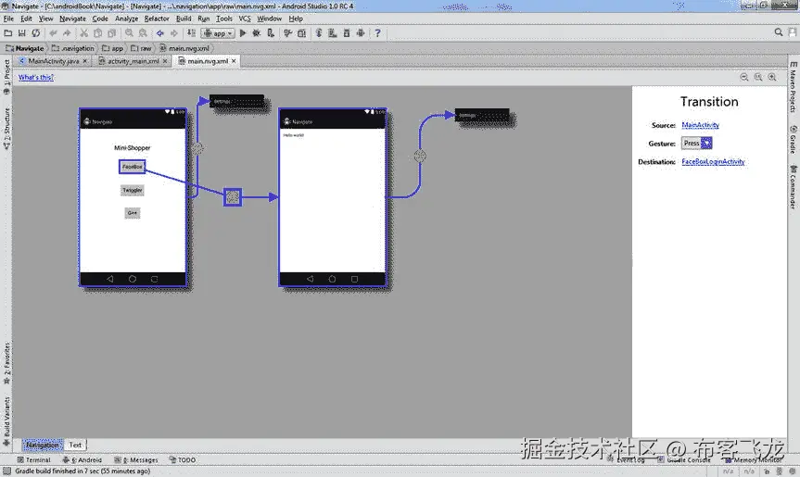800x477 pixels.
Task: Open the TODO tool window
Action: tap(182, 459)
